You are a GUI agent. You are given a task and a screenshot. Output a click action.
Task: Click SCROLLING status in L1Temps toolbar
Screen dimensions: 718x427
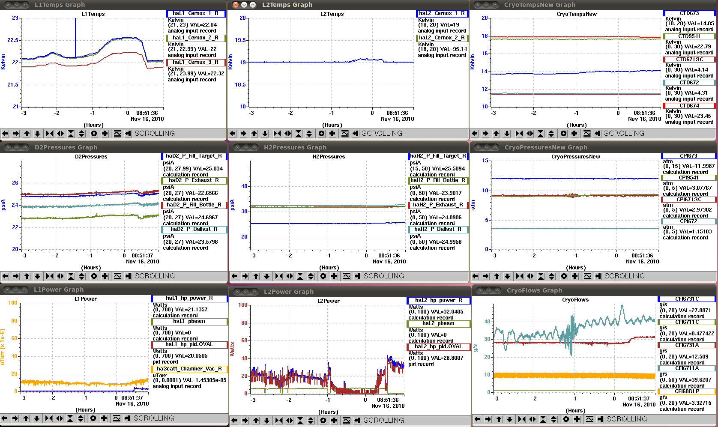(155, 134)
